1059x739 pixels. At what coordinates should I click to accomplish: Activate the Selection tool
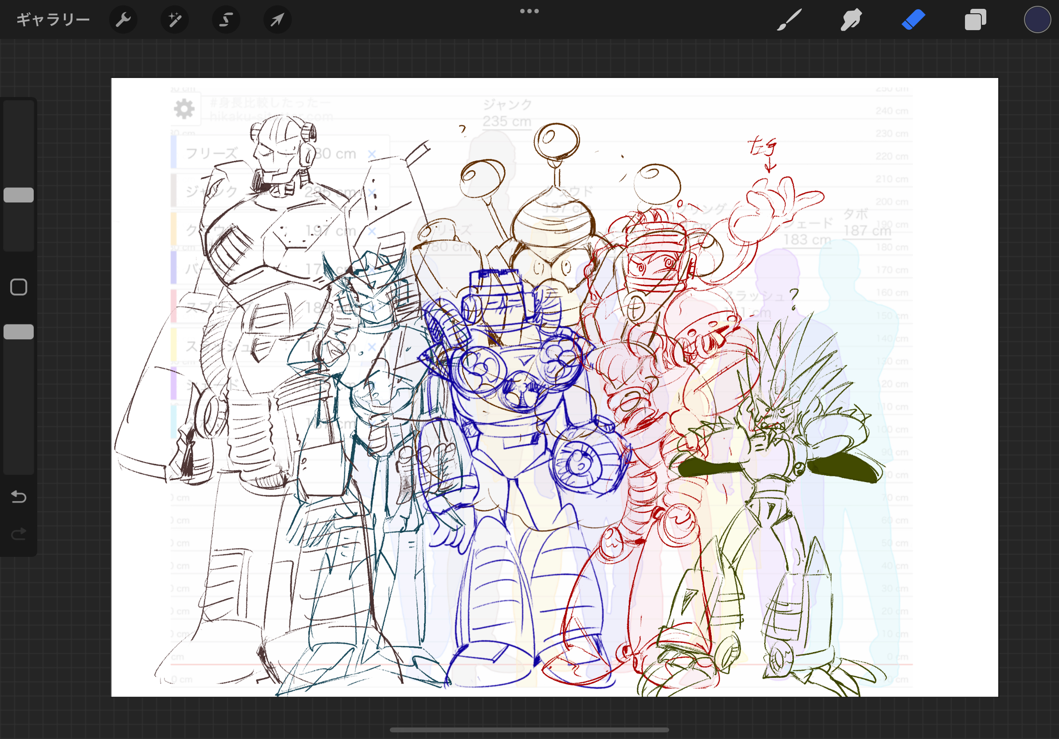point(226,20)
